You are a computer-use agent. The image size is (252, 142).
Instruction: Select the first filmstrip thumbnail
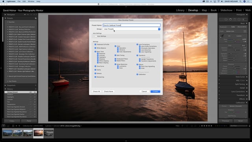tap(7, 133)
